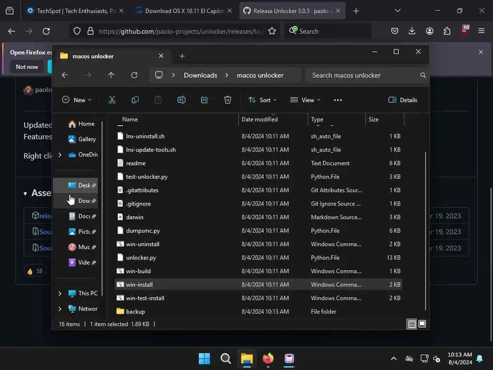Open Home in navigation pane

coord(81,124)
